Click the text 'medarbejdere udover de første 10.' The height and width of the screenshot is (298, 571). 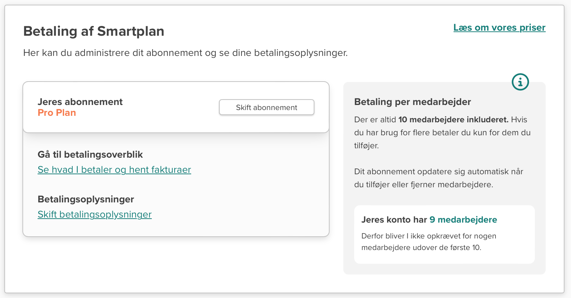(421, 247)
